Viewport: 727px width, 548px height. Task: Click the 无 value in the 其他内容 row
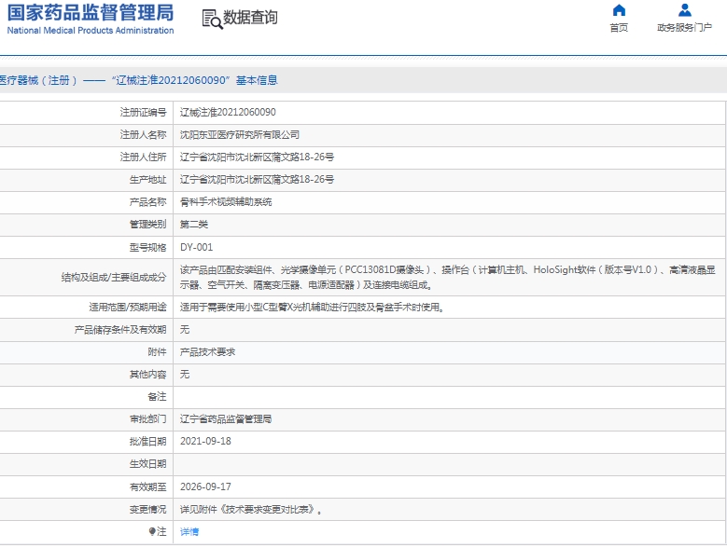click(x=185, y=374)
